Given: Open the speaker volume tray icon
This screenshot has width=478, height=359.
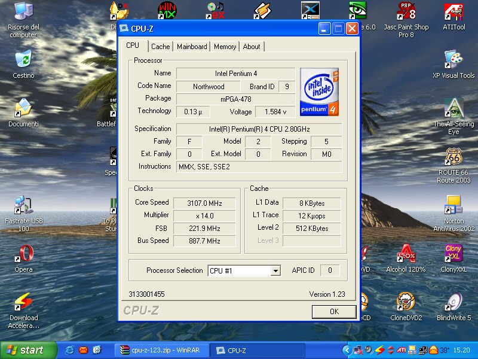Looking at the screenshot, I should tap(369, 350).
